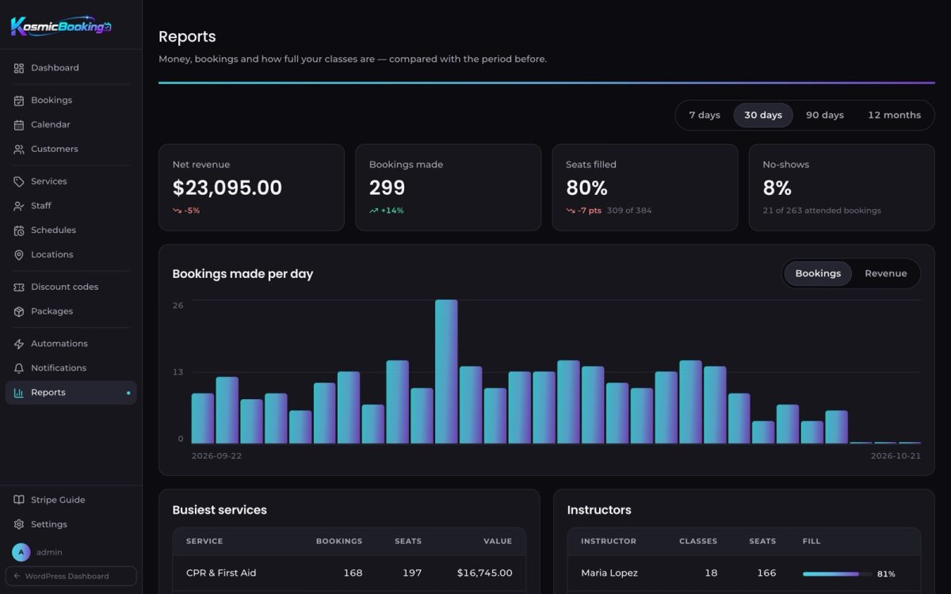951x594 pixels.
Task: Click the VALUE column header
Action: tap(498, 542)
